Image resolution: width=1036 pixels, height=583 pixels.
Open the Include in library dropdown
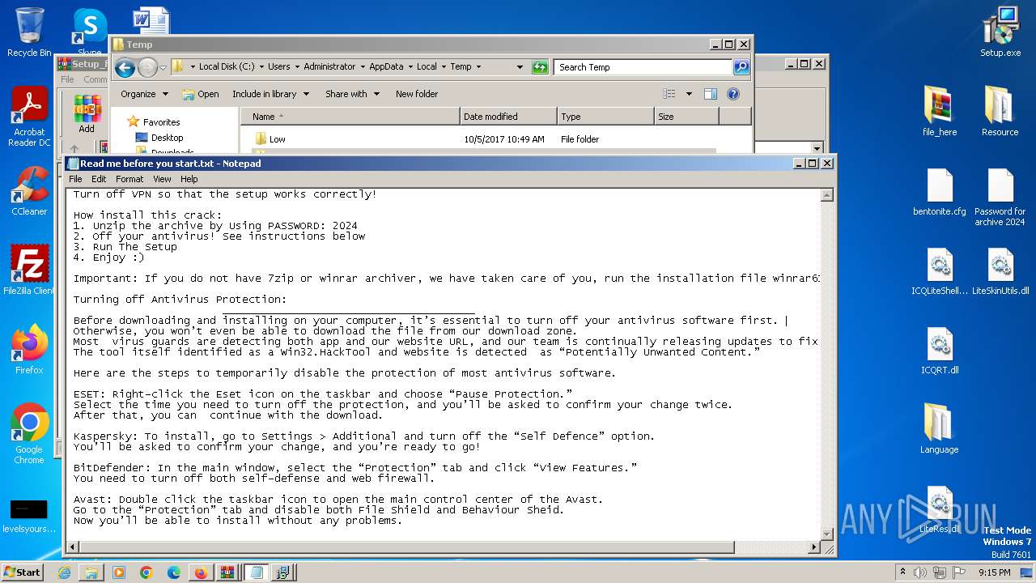(x=270, y=94)
